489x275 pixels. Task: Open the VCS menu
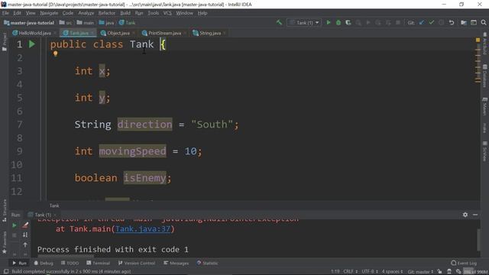point(167,13)
